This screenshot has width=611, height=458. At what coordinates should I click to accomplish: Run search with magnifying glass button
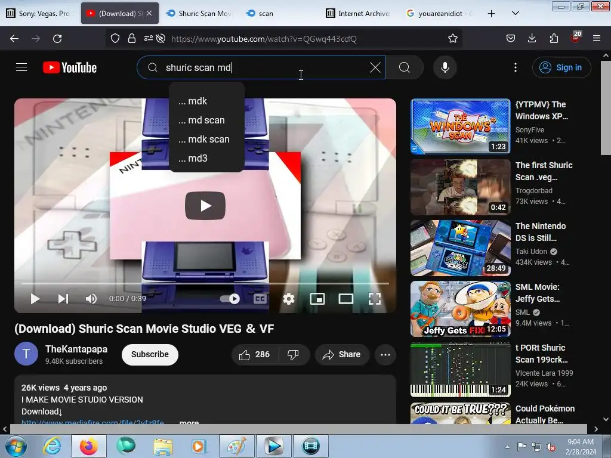(405, 67)
